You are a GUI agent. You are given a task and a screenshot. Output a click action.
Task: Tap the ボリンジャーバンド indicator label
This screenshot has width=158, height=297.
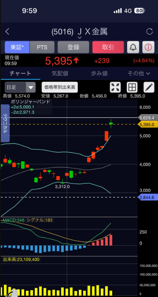[30, 101]
